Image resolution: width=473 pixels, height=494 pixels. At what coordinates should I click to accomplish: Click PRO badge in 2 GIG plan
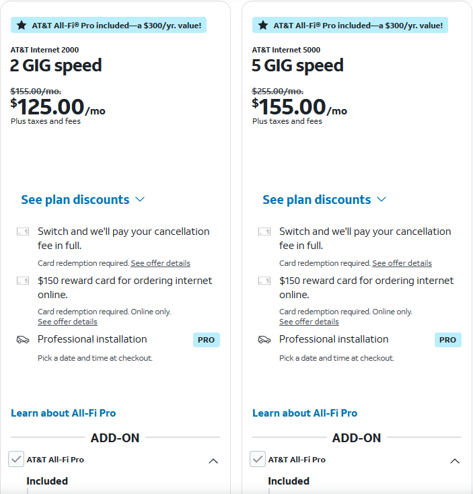click(207, 340)
